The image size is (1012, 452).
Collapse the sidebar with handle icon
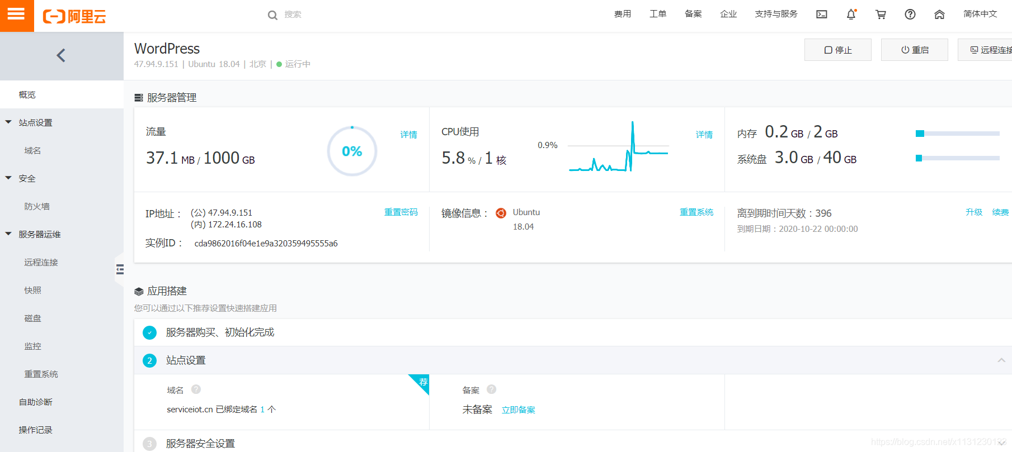(120, 270)
